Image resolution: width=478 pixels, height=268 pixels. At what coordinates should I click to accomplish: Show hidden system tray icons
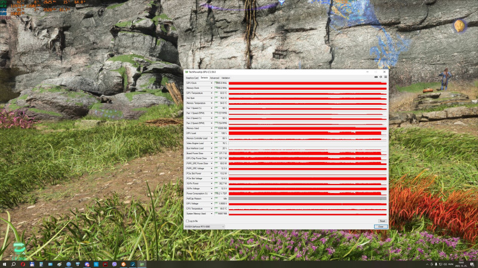coord(427,264)
